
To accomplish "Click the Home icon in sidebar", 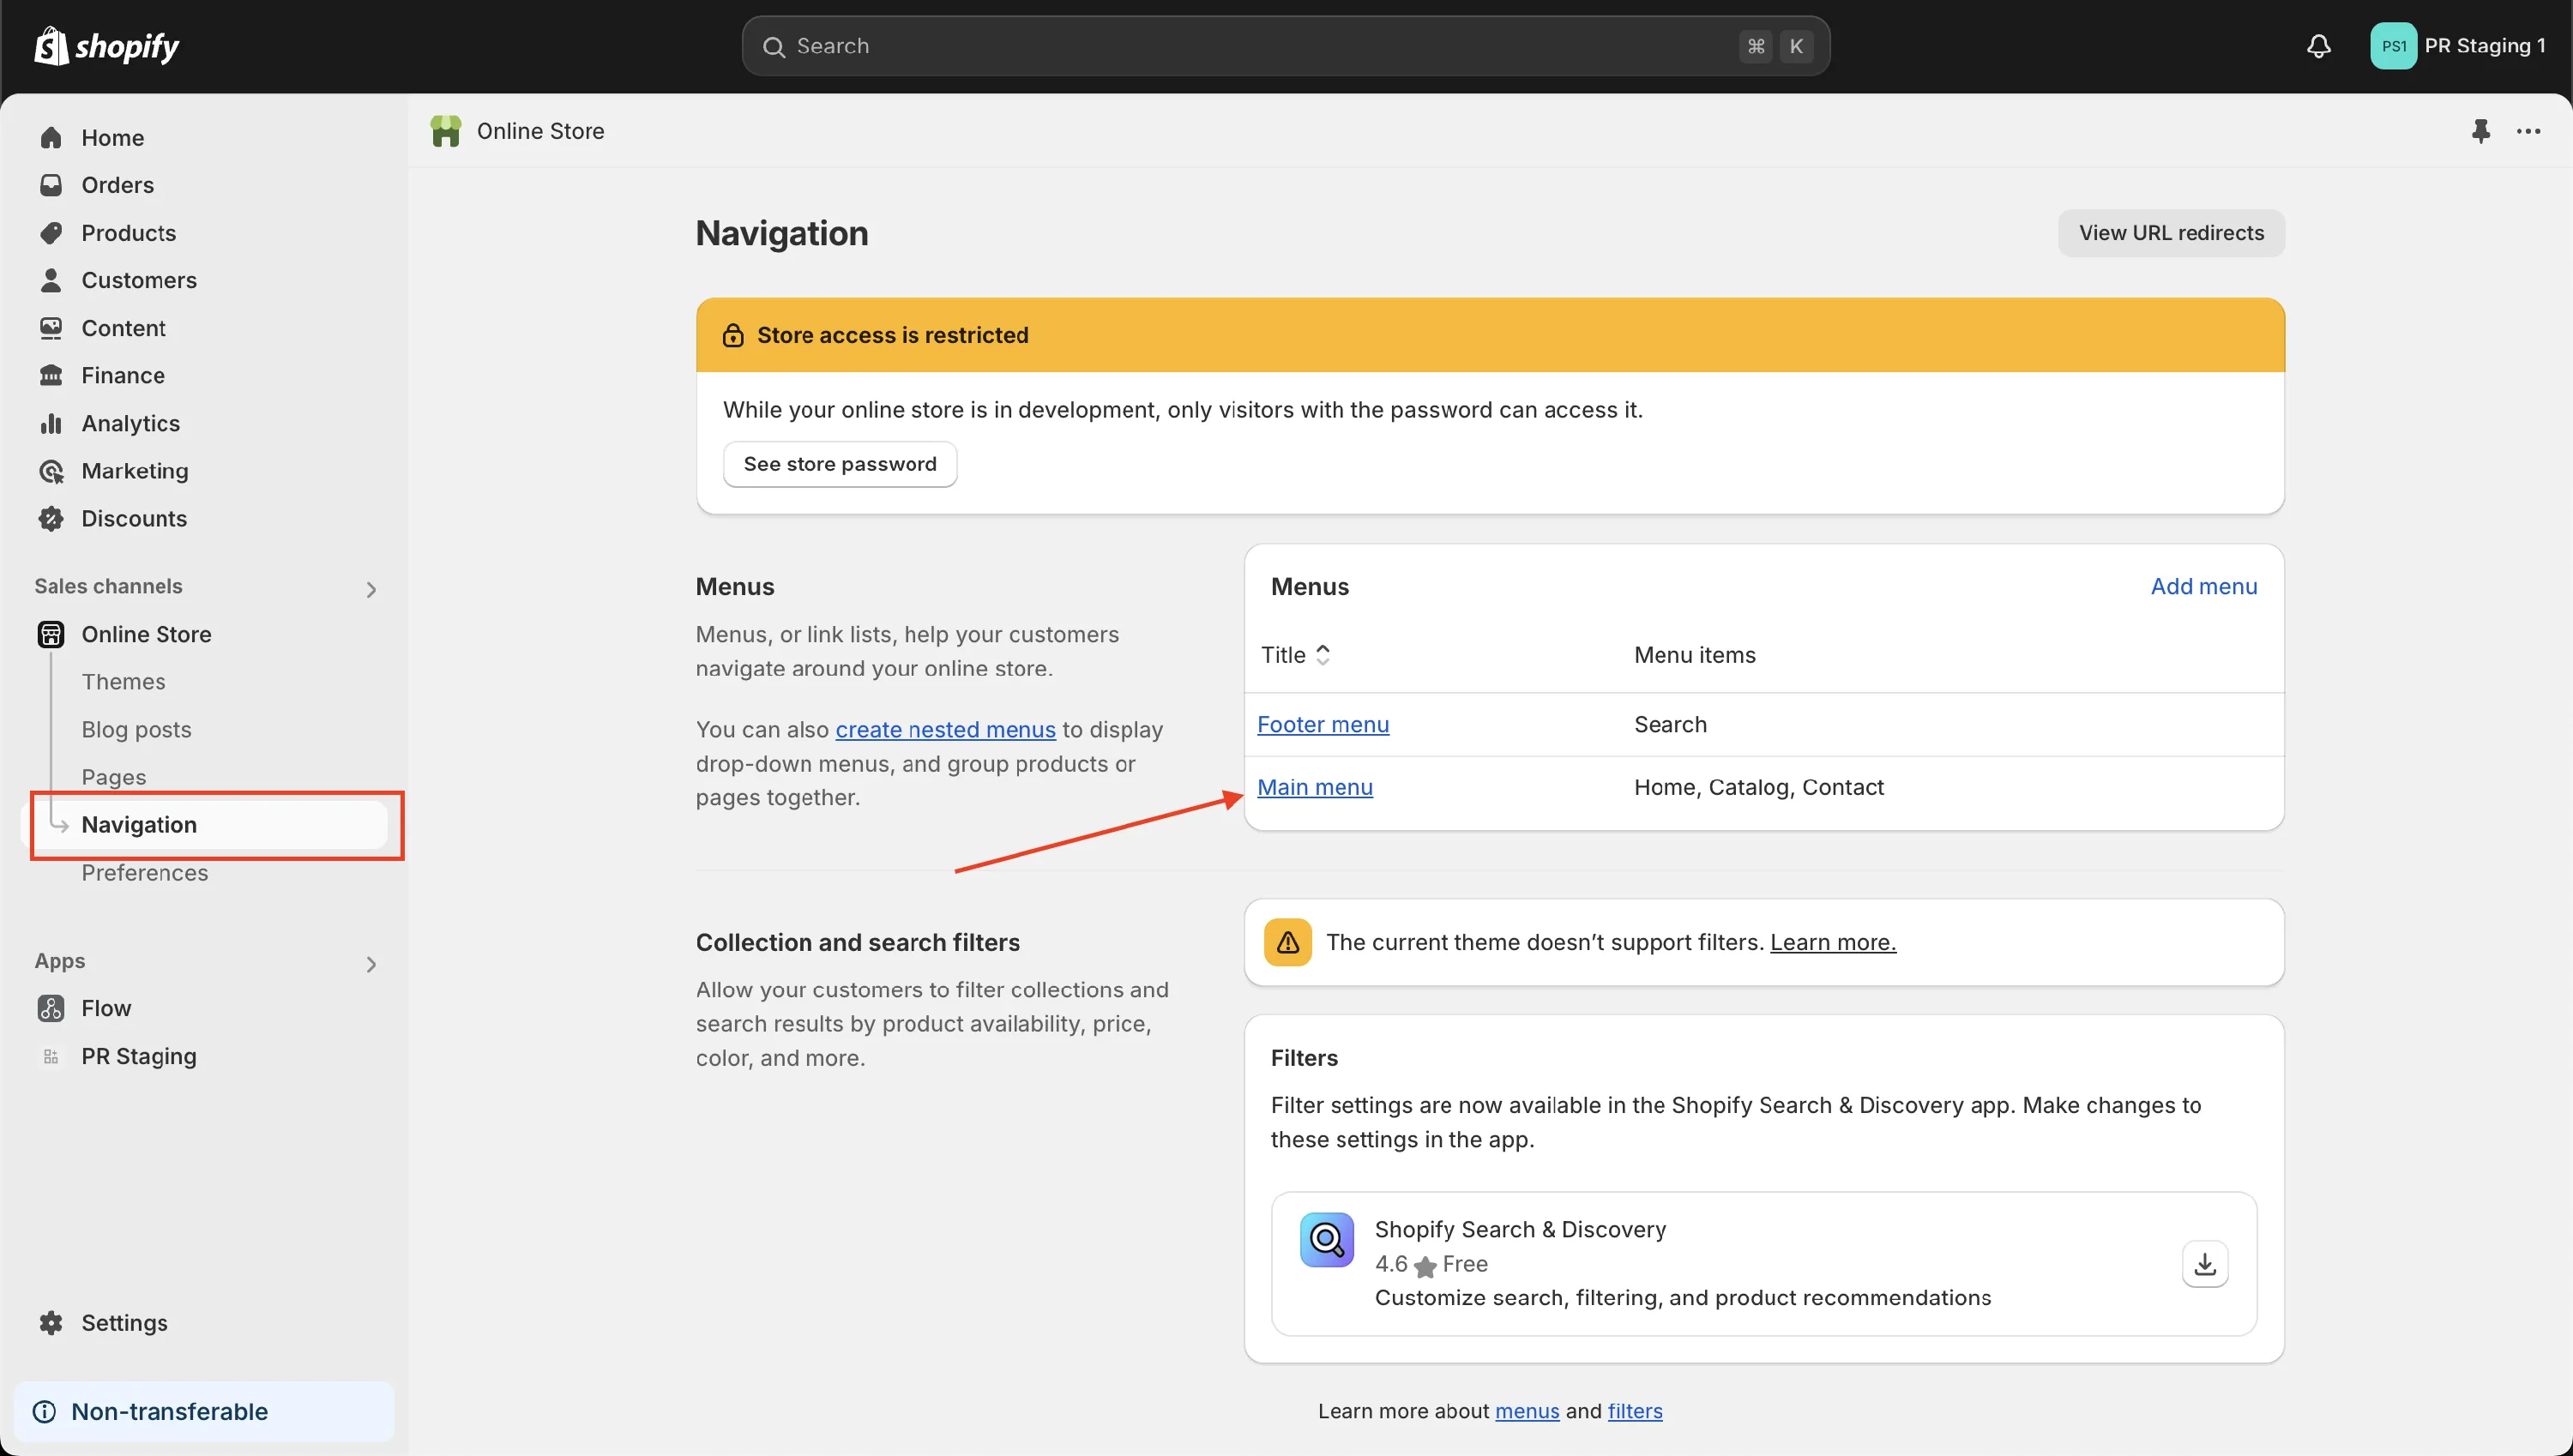I will click(x=51, y=138).
